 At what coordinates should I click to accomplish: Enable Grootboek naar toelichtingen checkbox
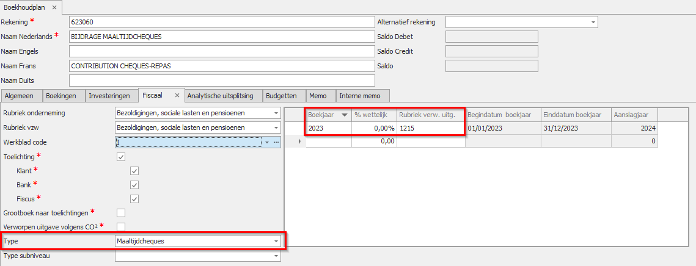121,213
